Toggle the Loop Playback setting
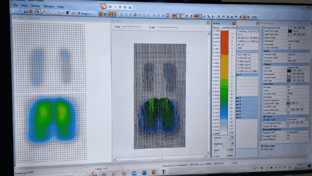Screen dimensions: 312x176 coord(286,139)
